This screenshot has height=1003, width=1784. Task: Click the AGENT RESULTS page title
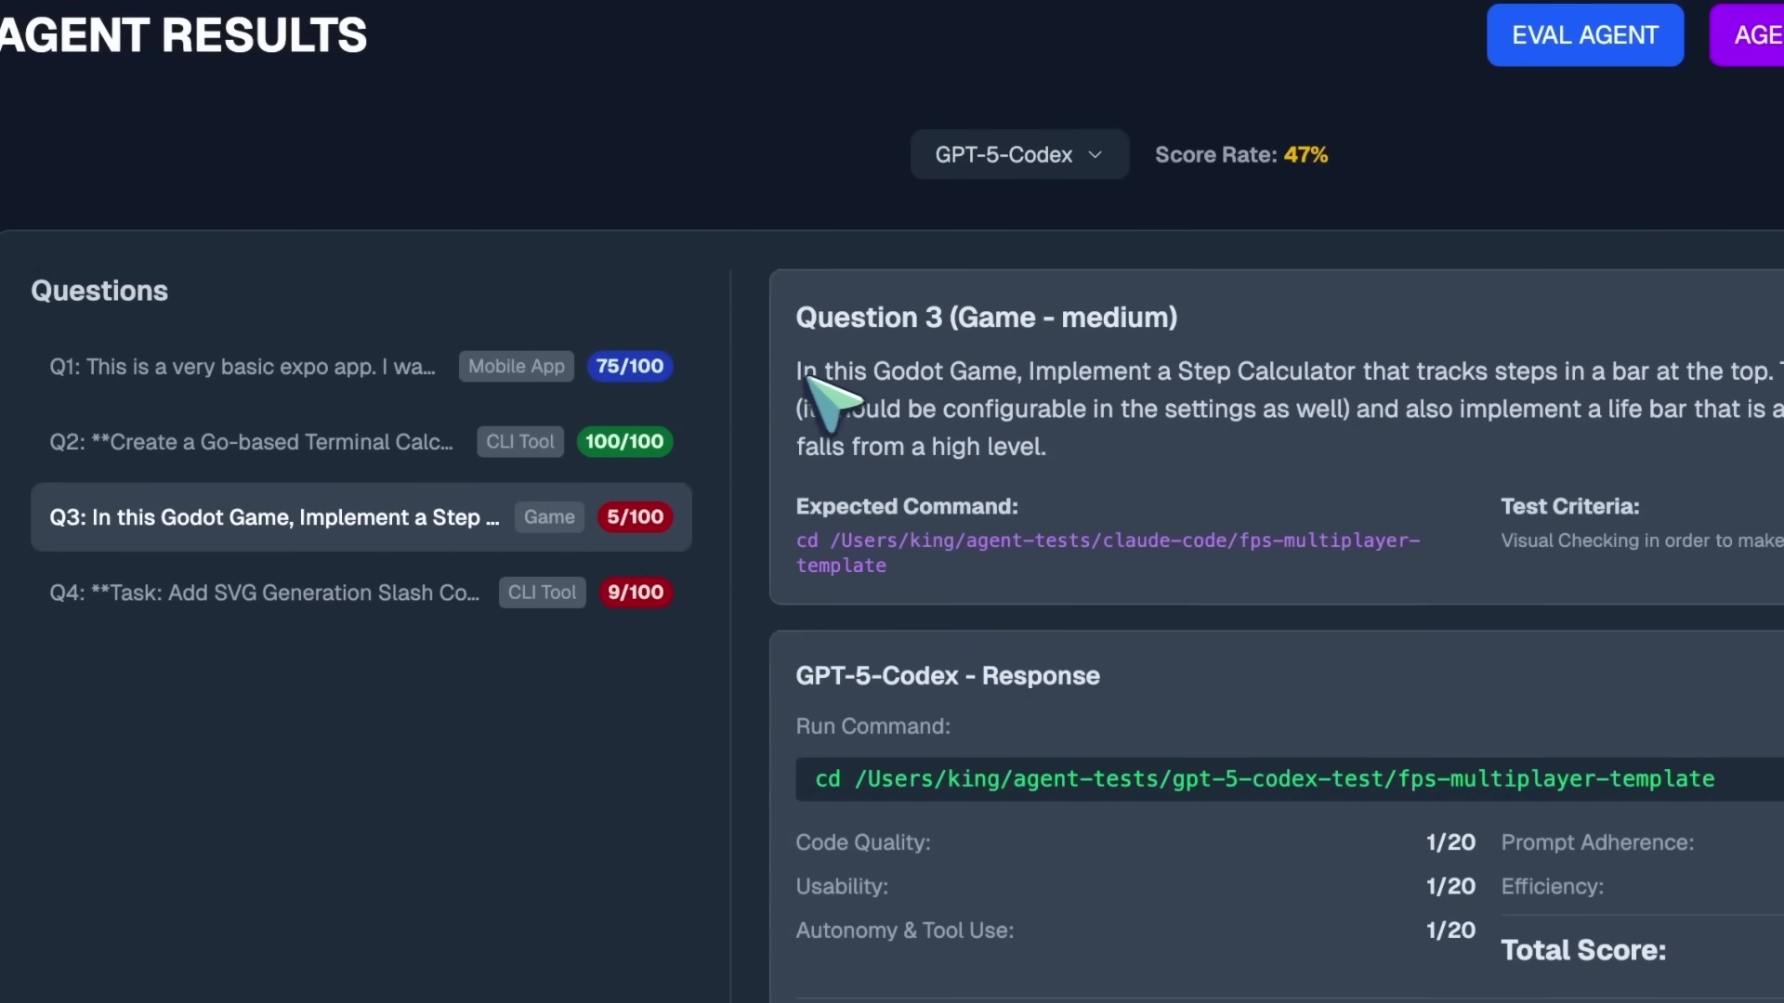[x=183, y=35]
